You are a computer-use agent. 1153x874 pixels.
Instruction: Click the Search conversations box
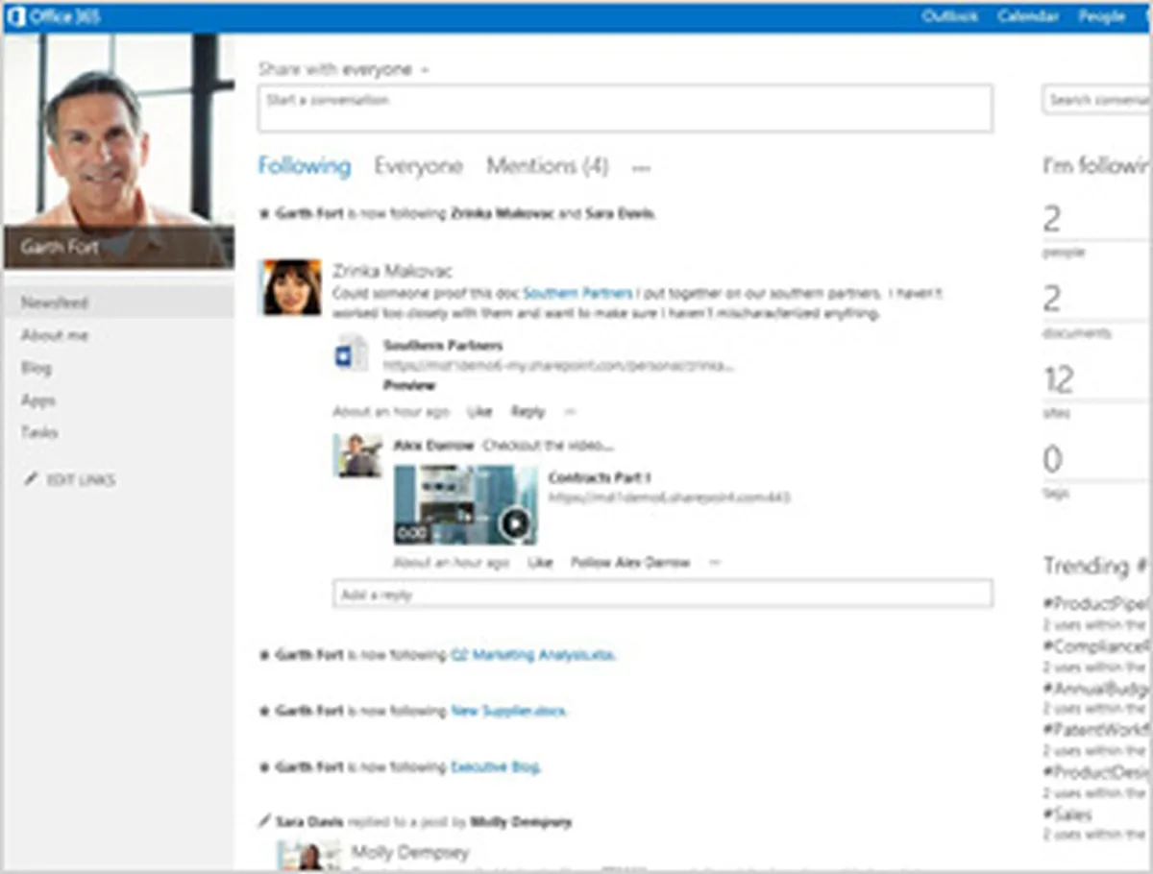pos(1096,100)
